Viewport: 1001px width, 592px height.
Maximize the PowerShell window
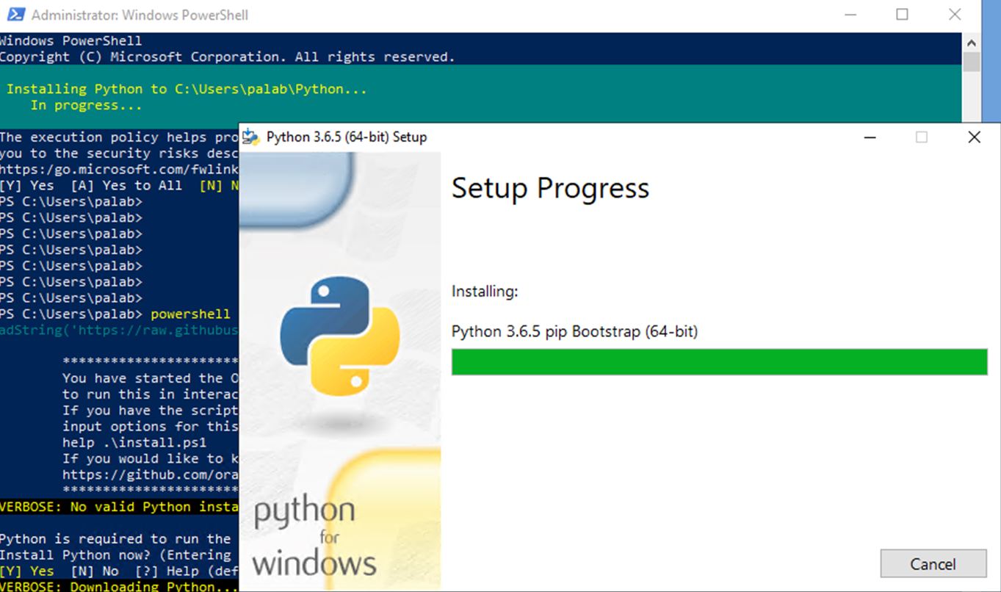[902, 15]
